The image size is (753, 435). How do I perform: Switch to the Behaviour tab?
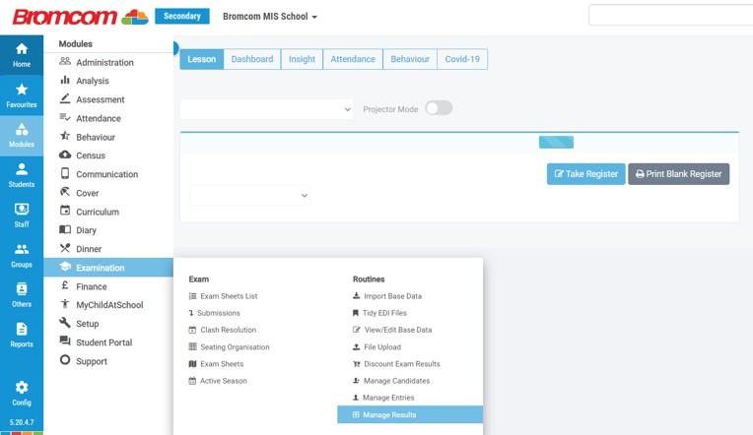click(x=410, y=59)
